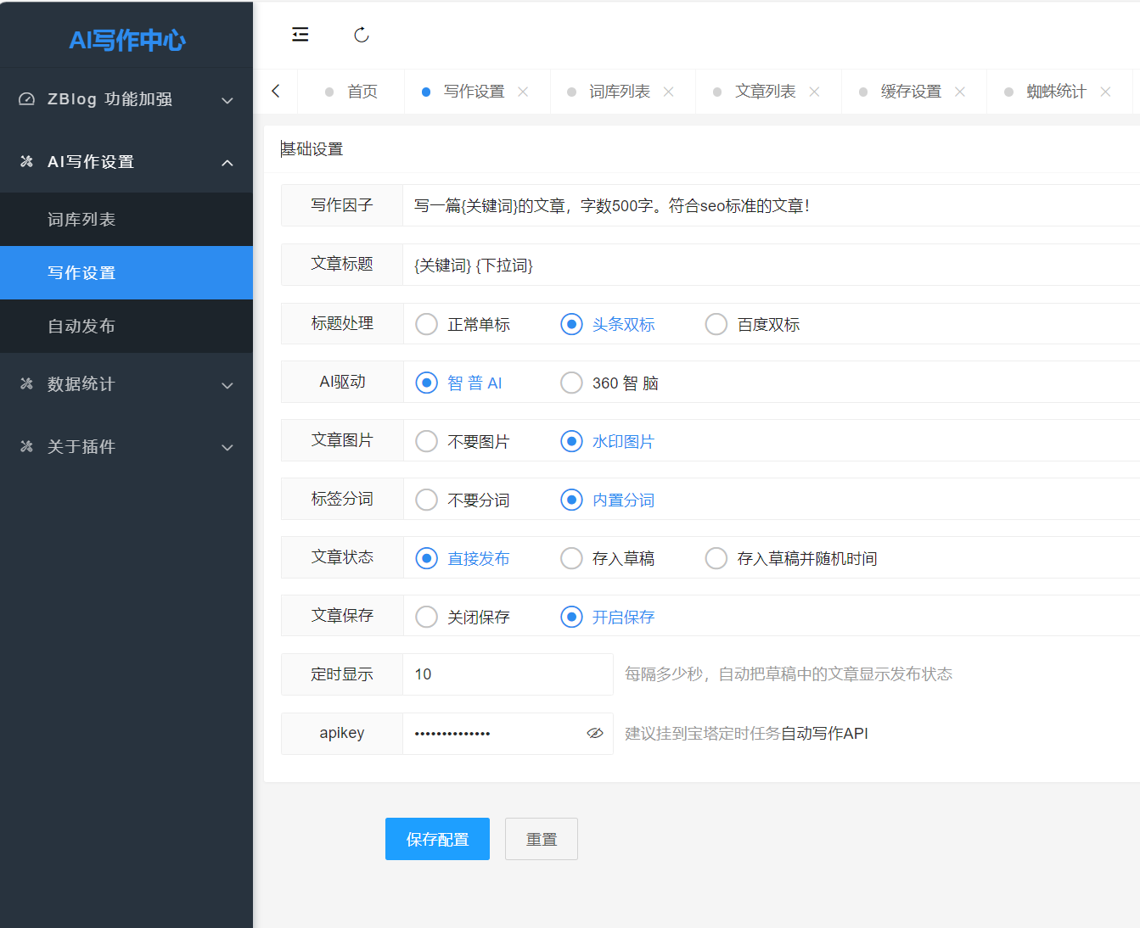Expand ZBlog 功能加强 menu chevron
Screen dimensions: 1140x928
227,100
